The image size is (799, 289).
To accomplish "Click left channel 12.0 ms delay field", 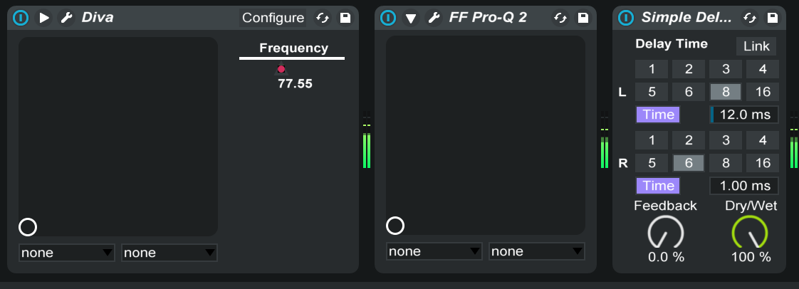I will 744,115.
